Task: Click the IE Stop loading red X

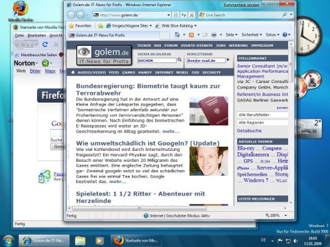Action: tap(192, 15)
